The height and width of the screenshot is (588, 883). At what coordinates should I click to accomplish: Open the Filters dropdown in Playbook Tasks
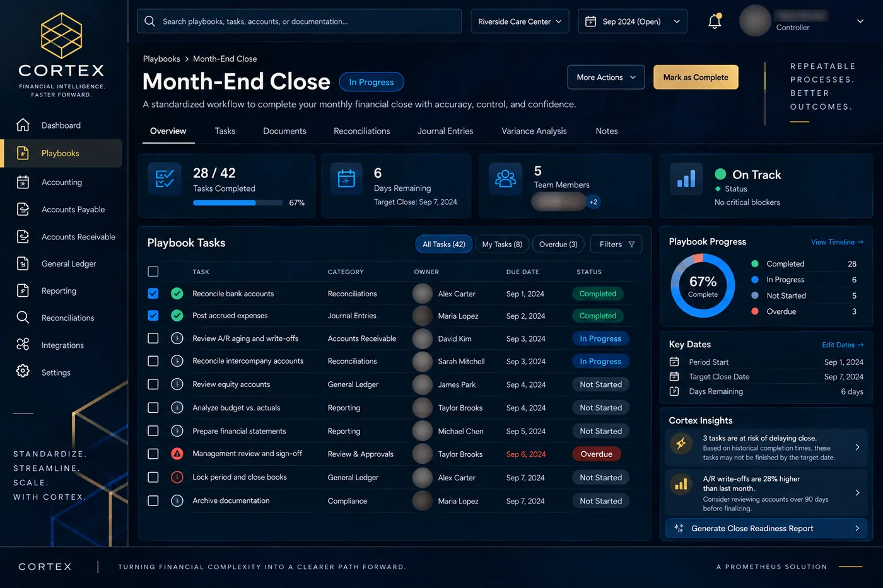point(616,245)
